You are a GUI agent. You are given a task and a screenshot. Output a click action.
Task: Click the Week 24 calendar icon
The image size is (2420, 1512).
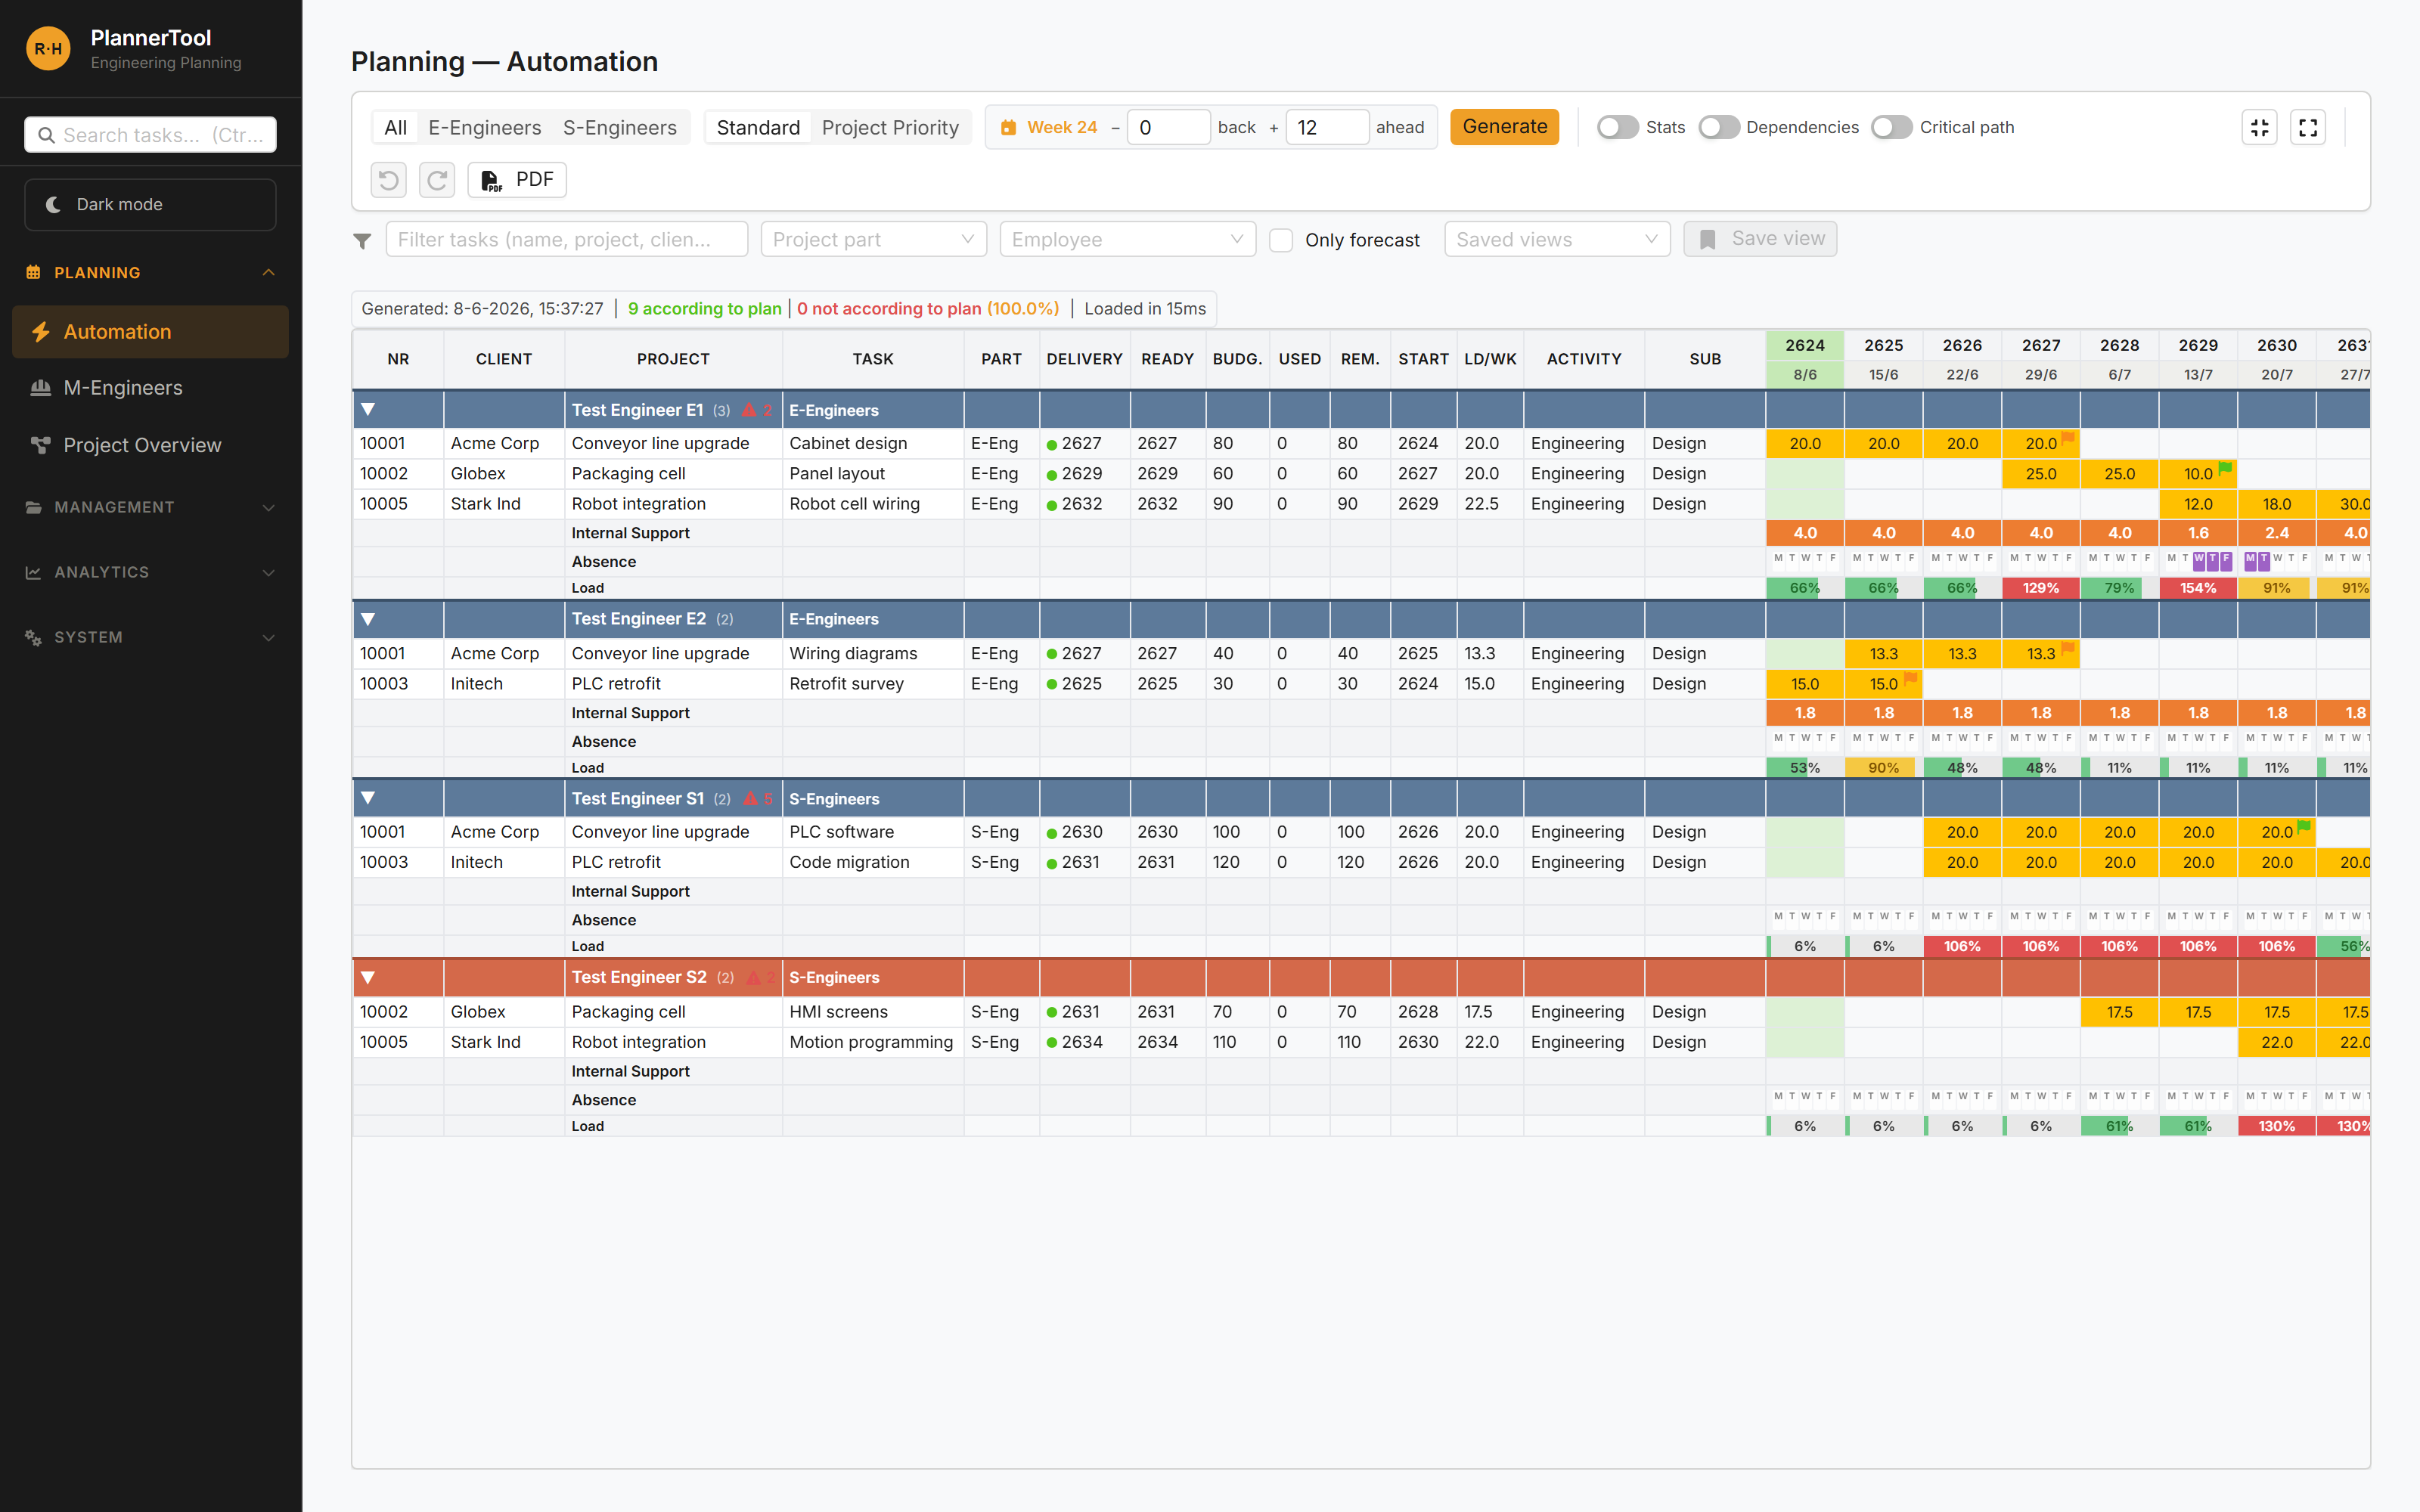(1008, 127)
